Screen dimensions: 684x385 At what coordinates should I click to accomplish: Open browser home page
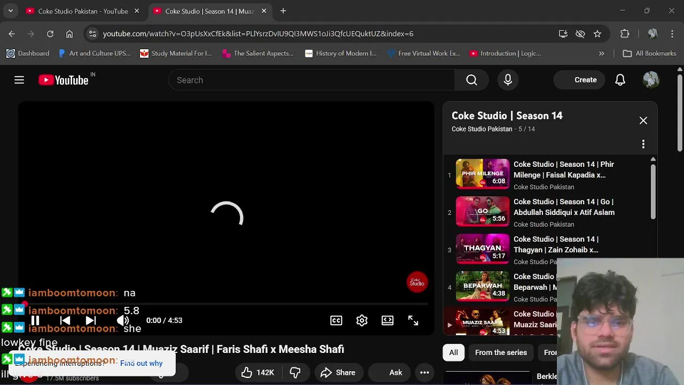(x=69, y=34)
